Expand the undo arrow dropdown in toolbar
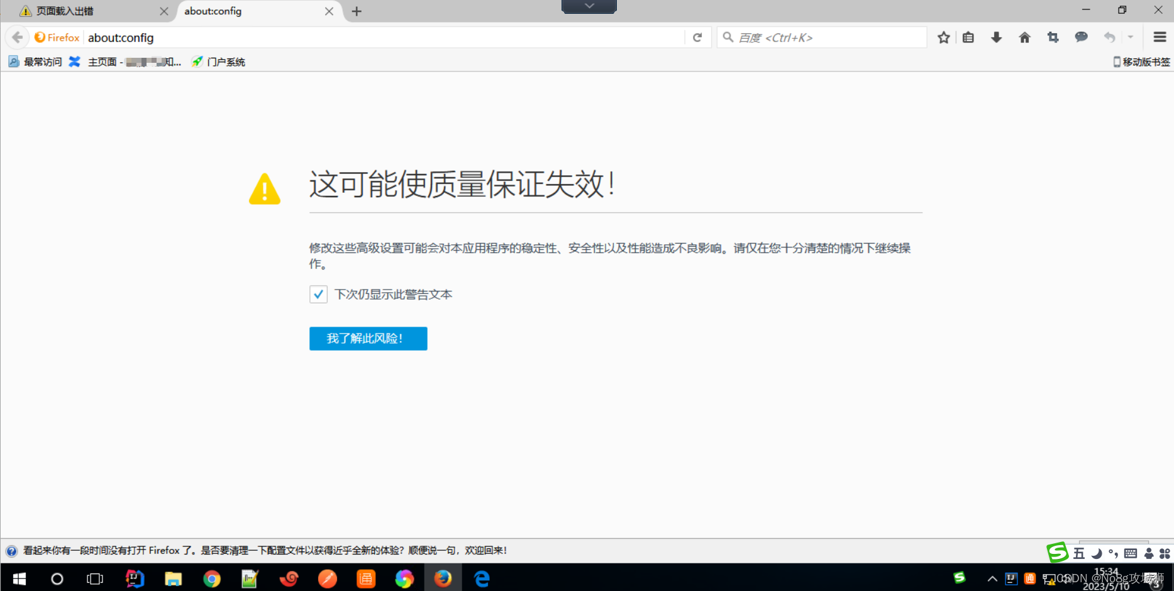1174x591 pixels. click(1130, 38)
